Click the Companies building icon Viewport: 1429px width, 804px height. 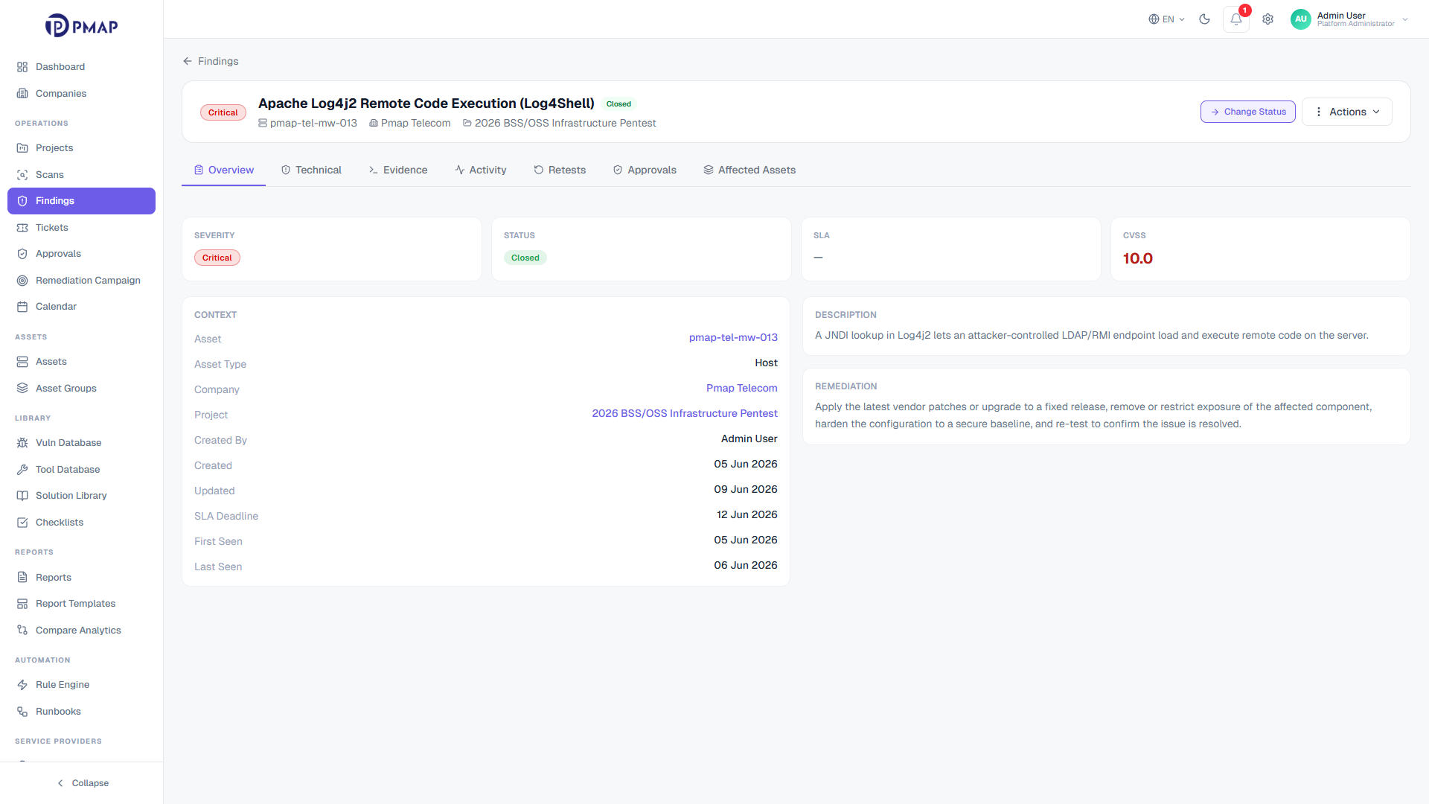tap(22, 94)
